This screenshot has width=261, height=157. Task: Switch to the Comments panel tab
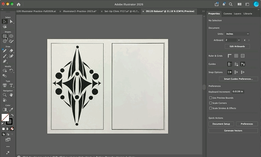[x=228, y=13]
